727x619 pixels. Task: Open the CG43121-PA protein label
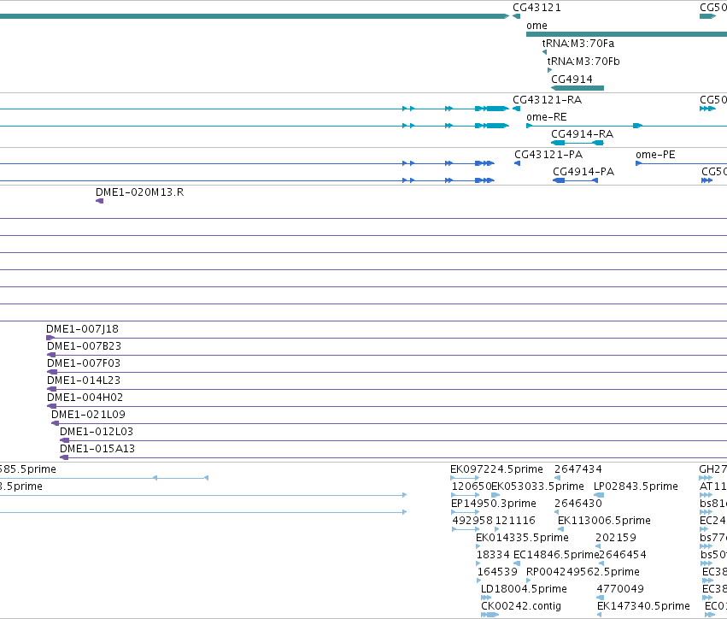coord(548,155)
